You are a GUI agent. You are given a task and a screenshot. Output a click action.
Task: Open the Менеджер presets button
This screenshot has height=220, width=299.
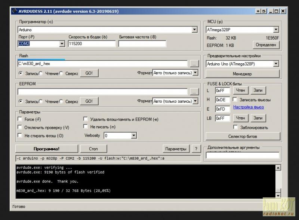coord(242,74)
